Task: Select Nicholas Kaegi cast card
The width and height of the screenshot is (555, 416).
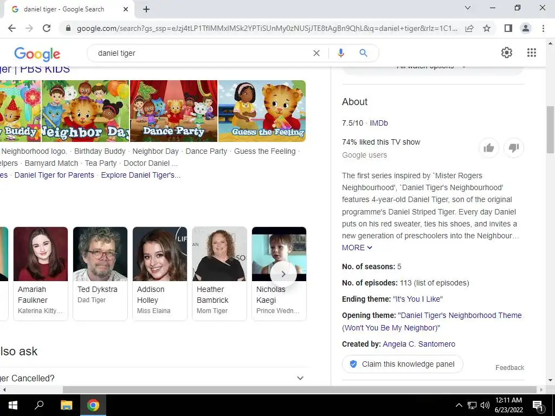Action: [x=279, y=274]
